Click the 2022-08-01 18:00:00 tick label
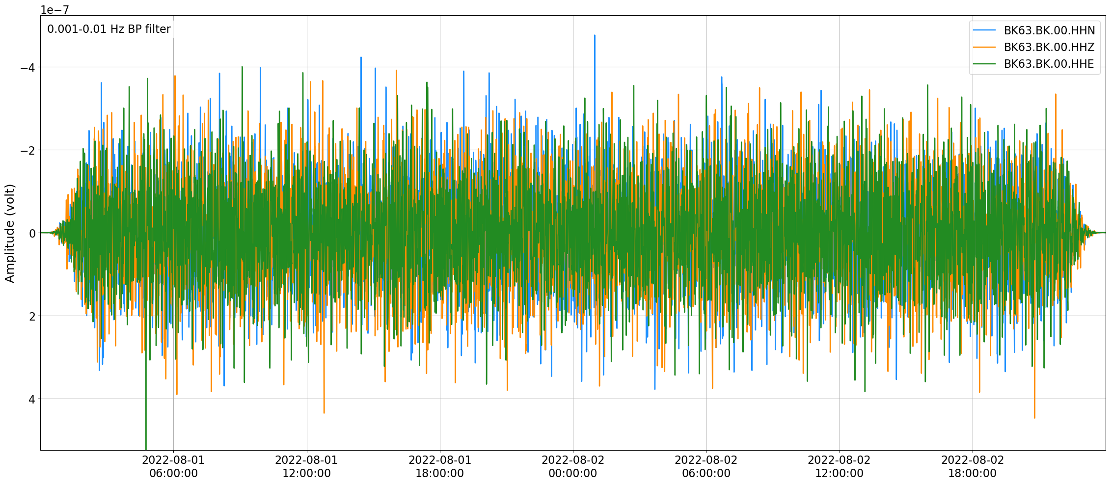The width and height of the screenshot is (1112, 484). click(x=440, y=467)
